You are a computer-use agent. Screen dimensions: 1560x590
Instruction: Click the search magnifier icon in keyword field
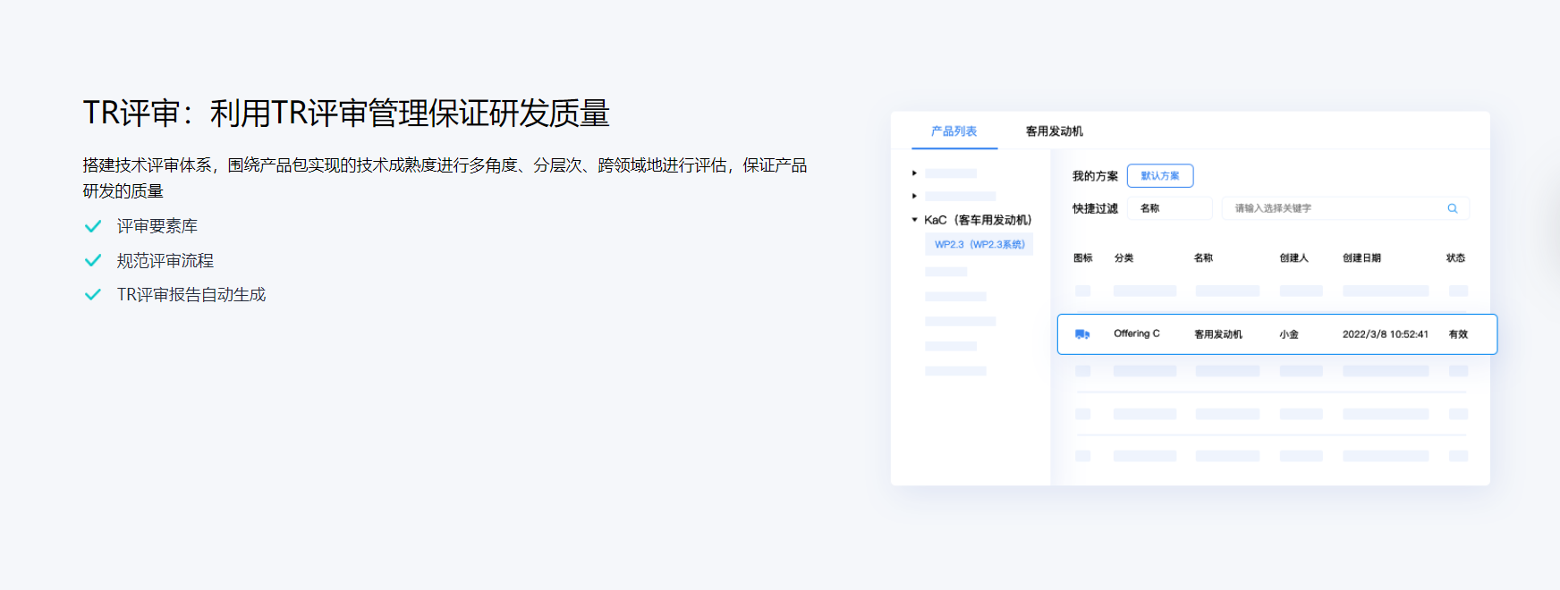[1453, 208]
